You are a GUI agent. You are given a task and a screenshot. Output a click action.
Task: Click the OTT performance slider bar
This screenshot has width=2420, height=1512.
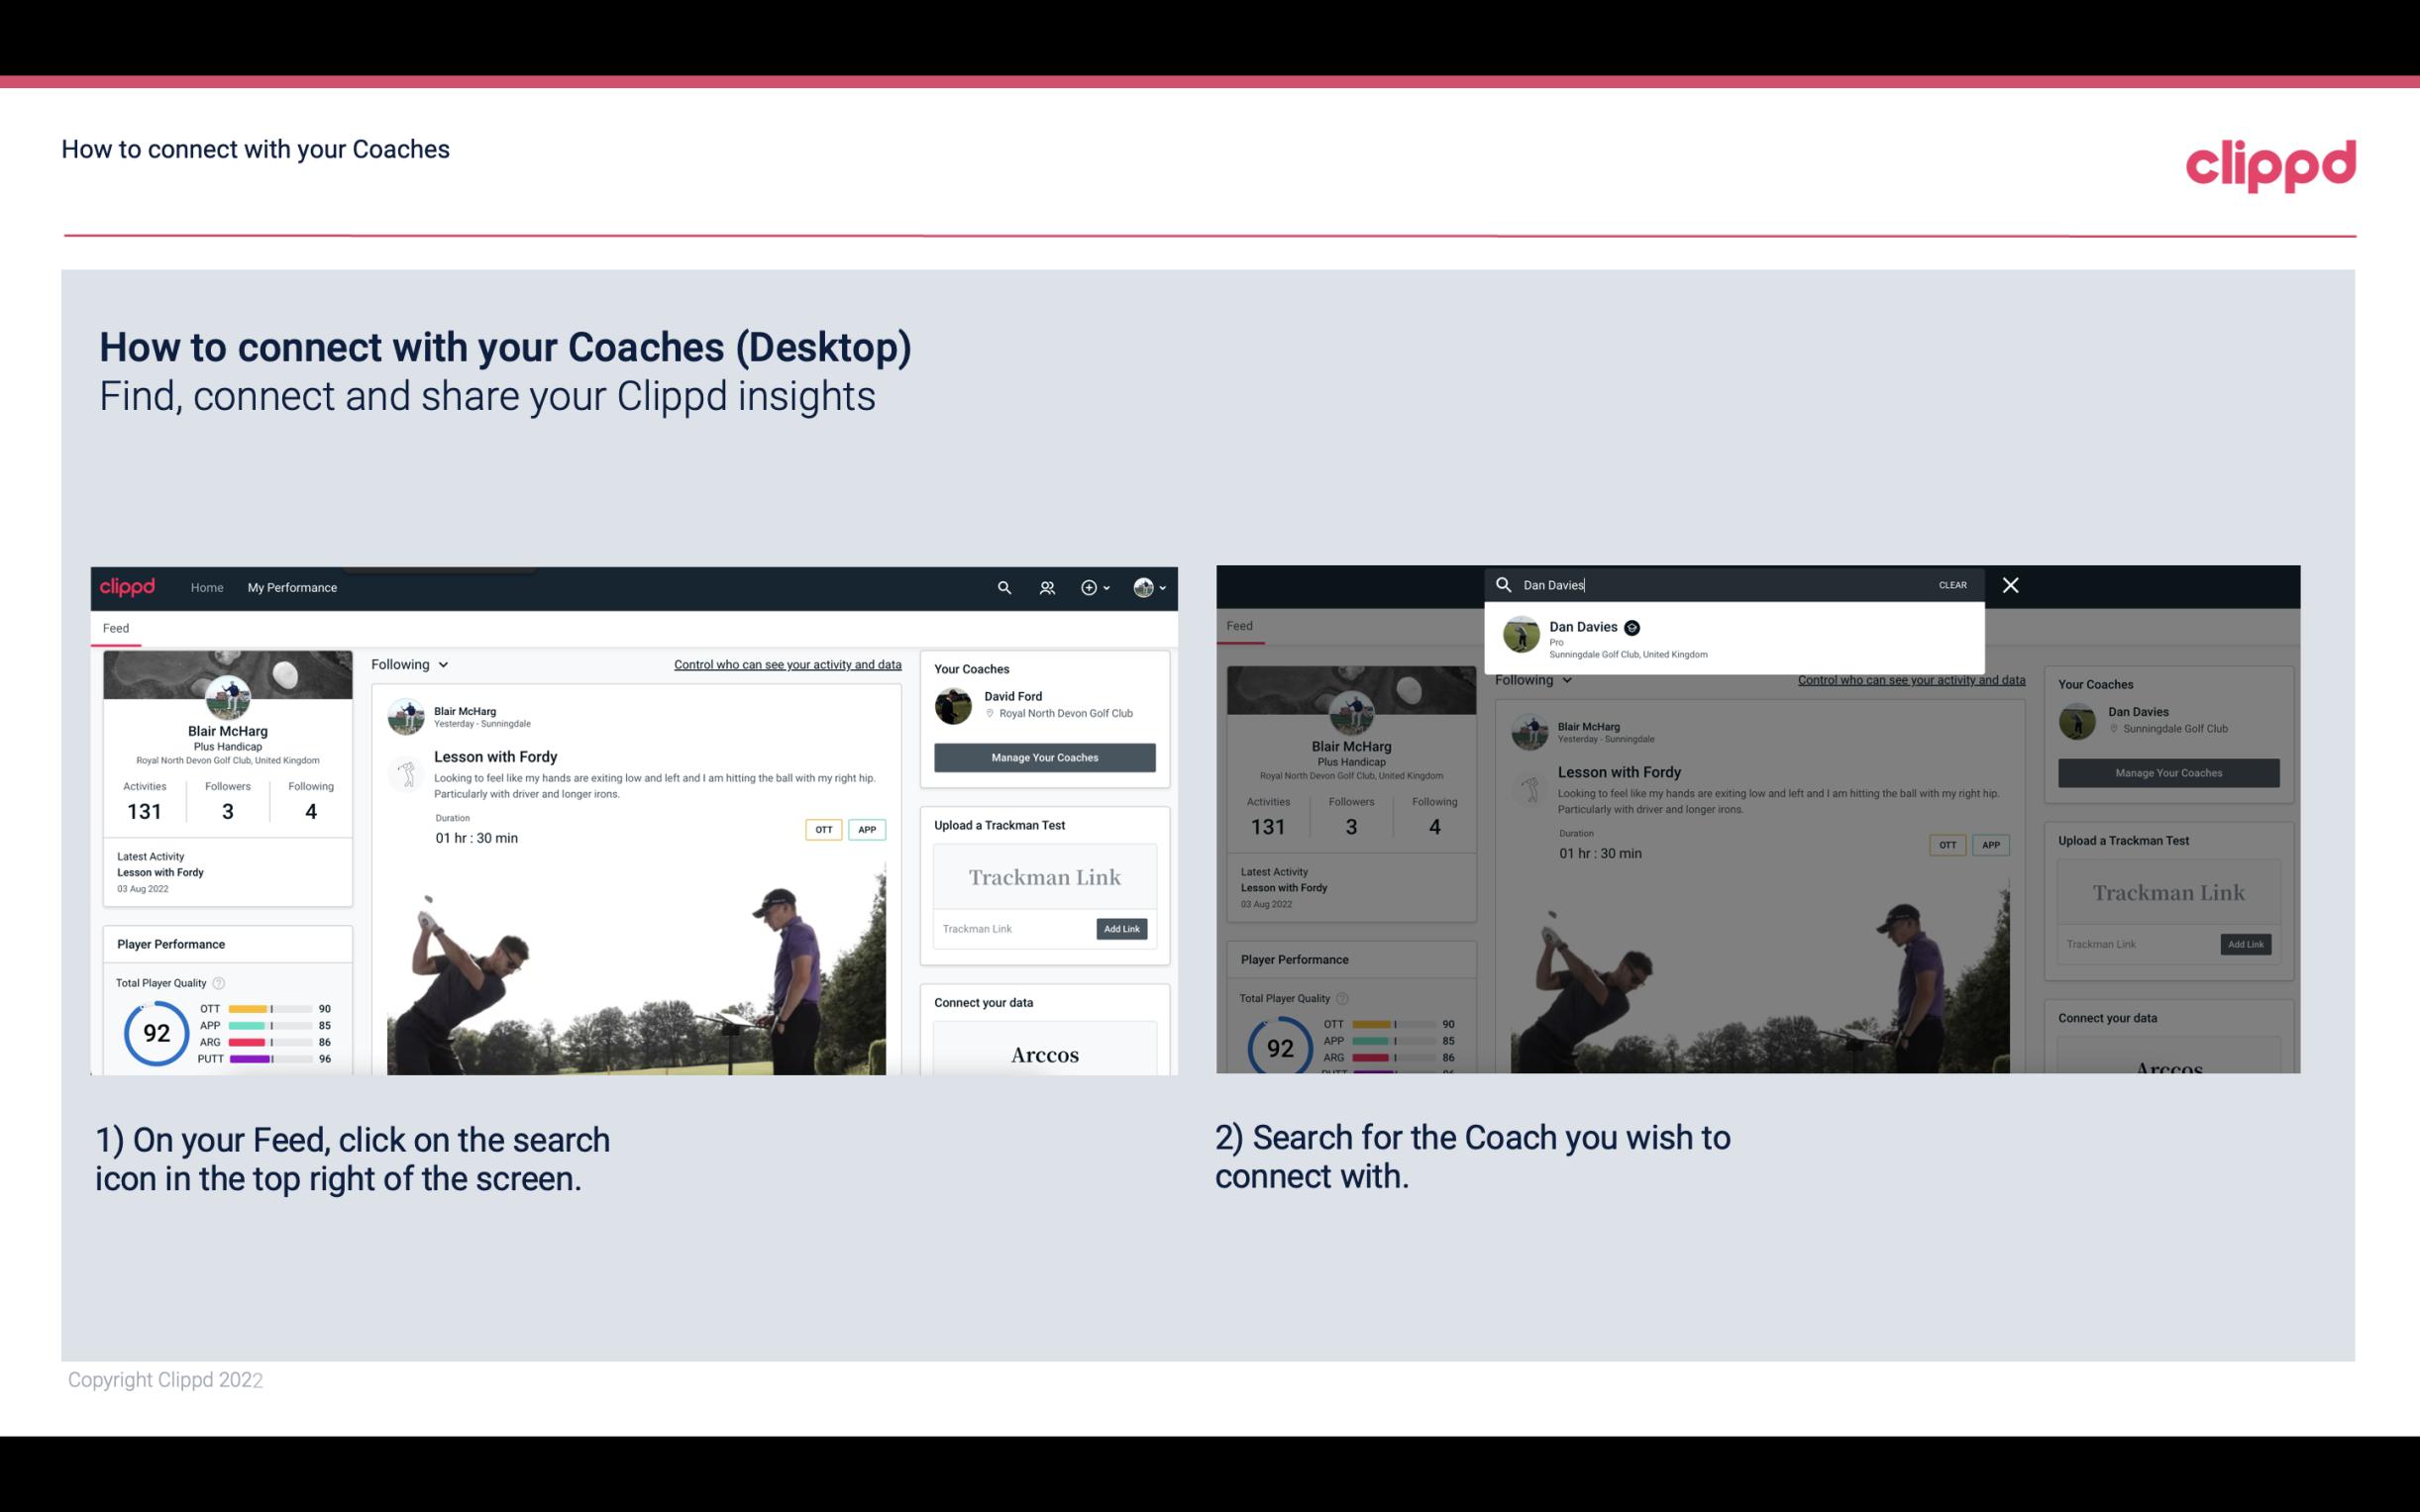[268, 1007]
